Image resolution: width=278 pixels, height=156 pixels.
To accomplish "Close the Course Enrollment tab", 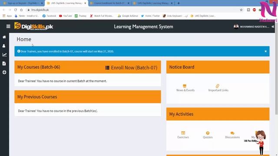I will click(129, 3).
